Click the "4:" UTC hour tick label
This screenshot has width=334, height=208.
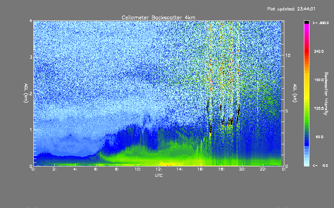(x=75, y=169)
